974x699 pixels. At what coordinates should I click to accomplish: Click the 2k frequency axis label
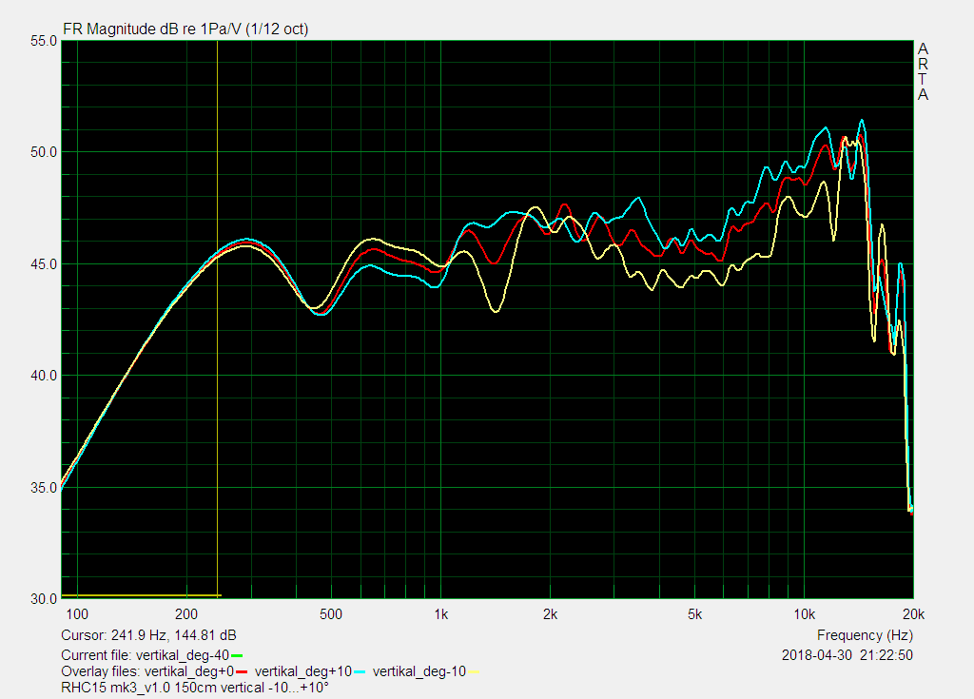551,614
